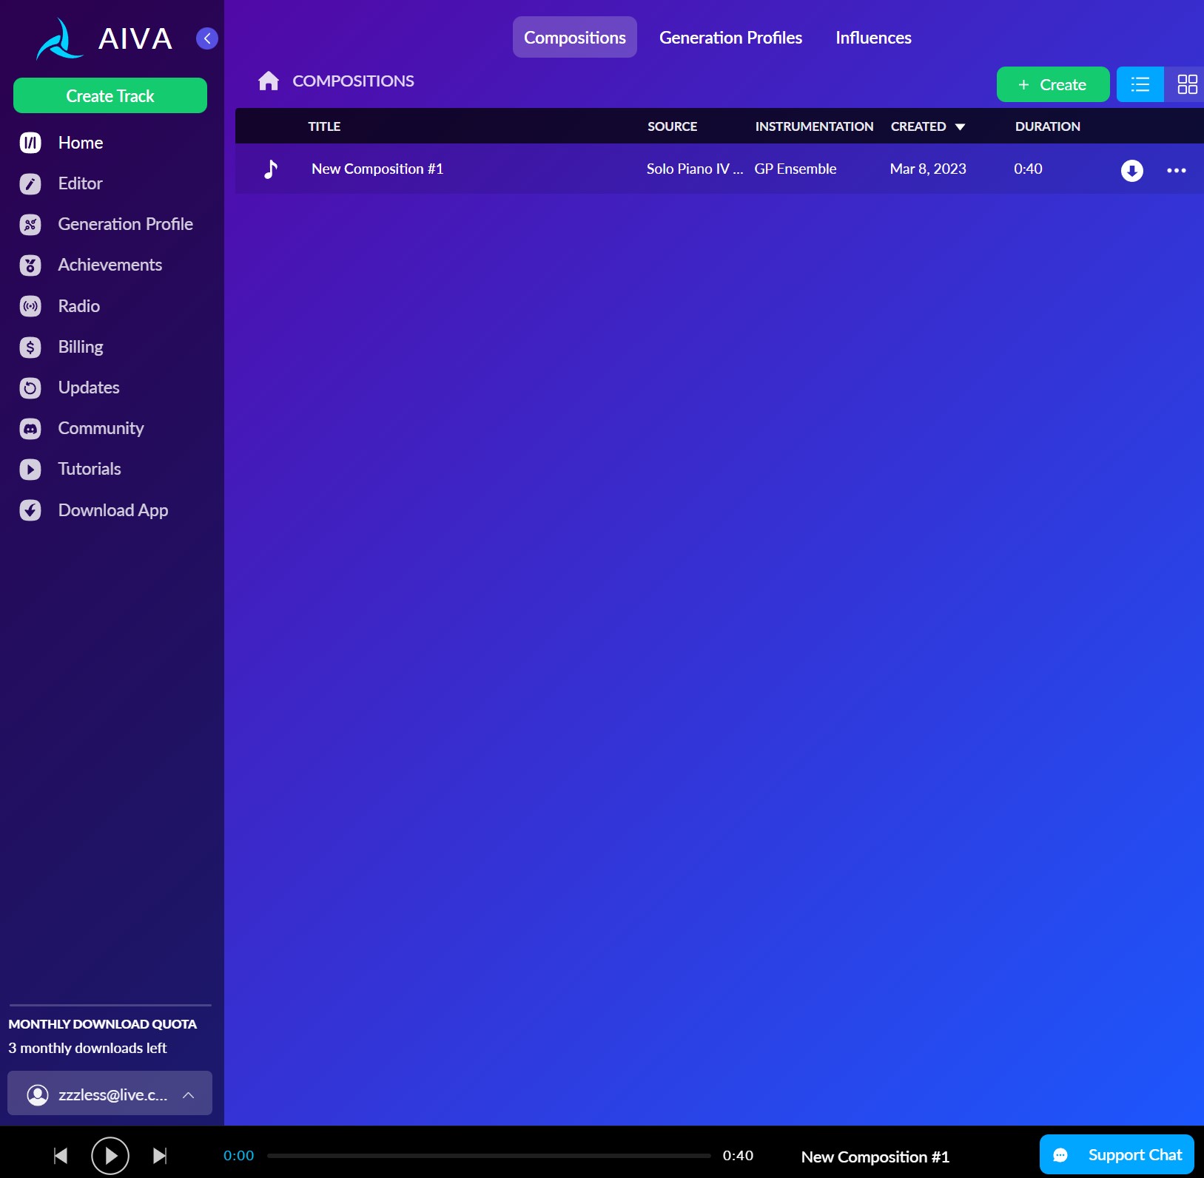Play the current composition
Screen dimensions: 1204x1178
(110, 1156)
